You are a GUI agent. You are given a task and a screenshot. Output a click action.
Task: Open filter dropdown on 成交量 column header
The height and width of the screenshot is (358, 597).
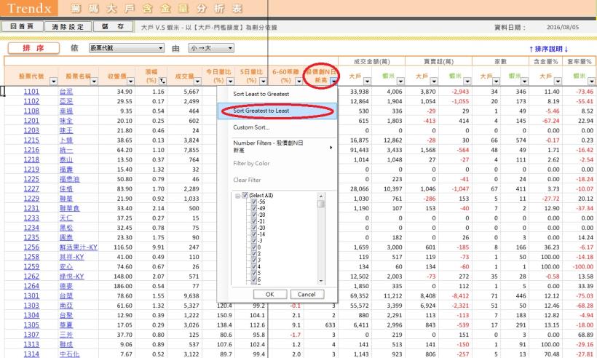point(197,81)
